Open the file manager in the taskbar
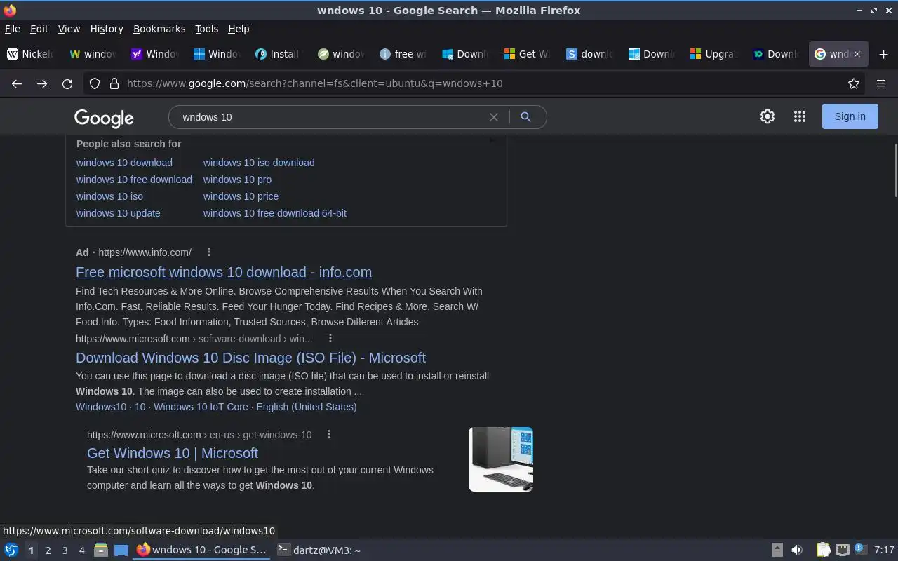 [101, 550]
